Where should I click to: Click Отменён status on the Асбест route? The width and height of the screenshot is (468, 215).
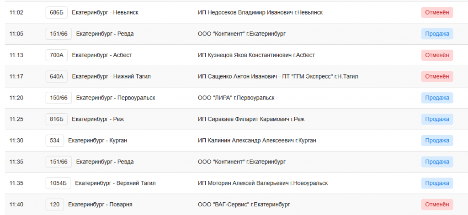point(437,55)
